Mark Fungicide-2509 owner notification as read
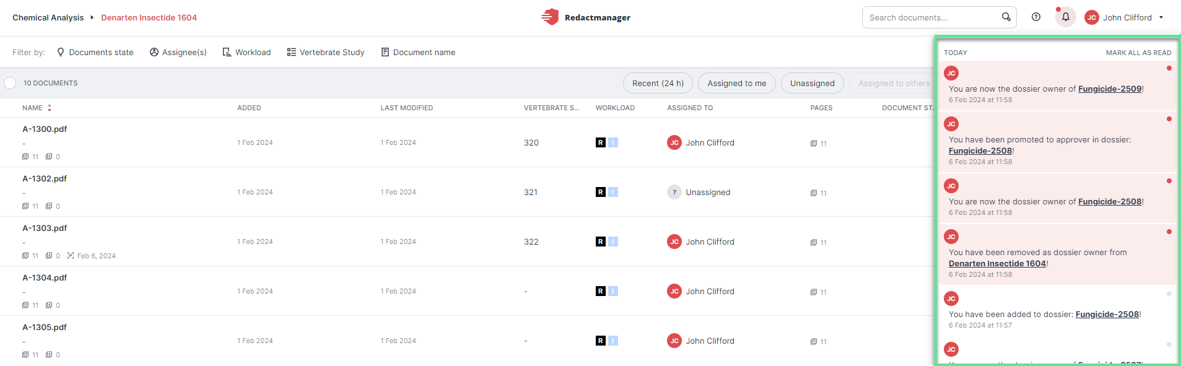This screenshot has height=366, width=1181. point(1169,68)
